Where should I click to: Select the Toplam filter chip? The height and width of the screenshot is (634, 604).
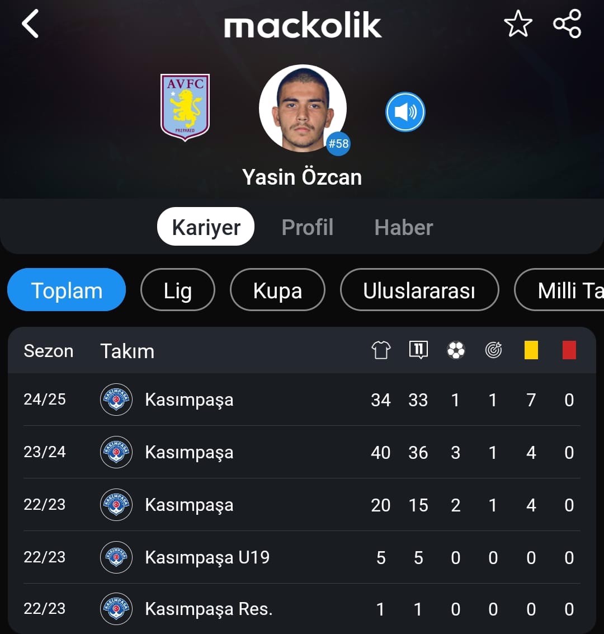click(x=67, y=290)
